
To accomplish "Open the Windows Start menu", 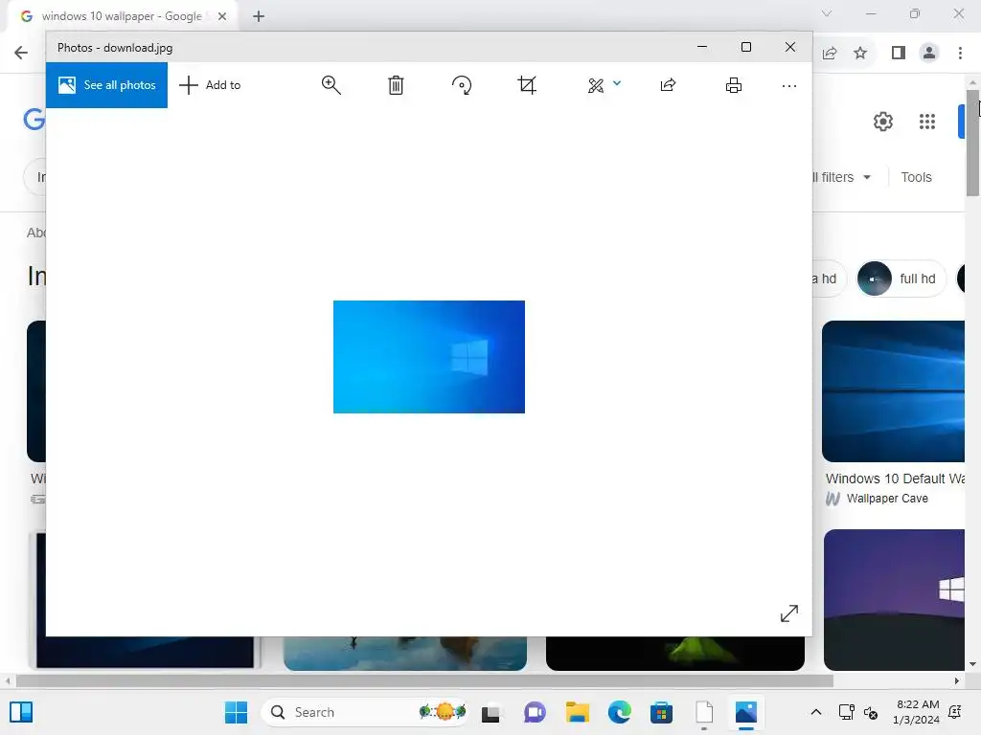I will point(236,712).
